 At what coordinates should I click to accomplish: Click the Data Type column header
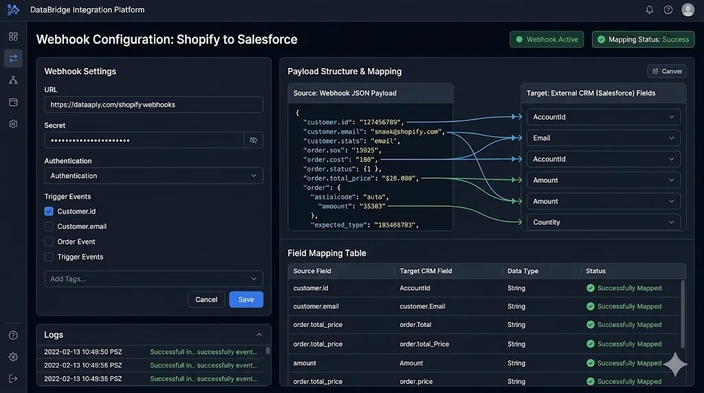coord(522,271)
